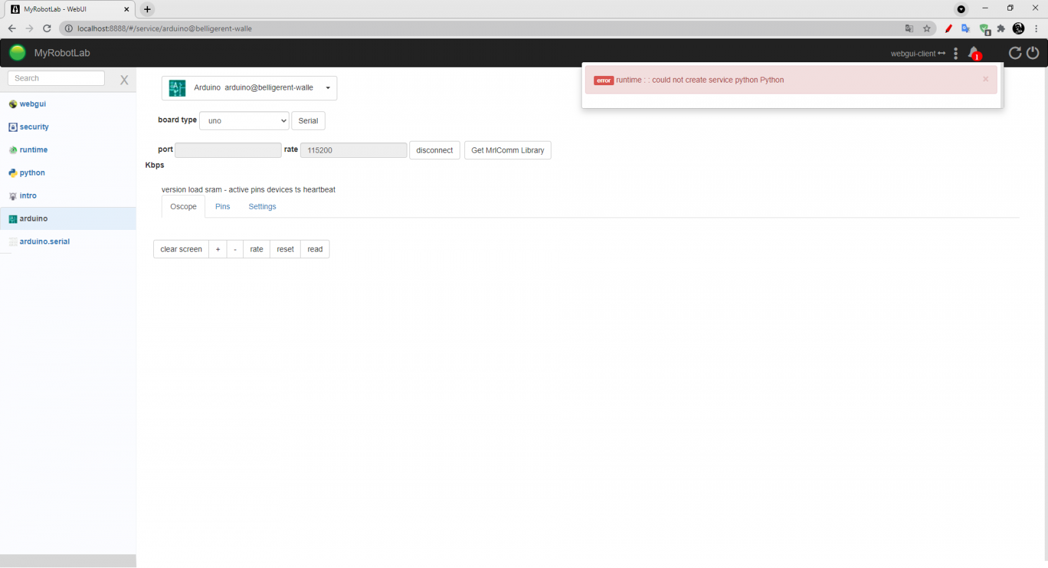1048x568 pixels.
Task: Open arduino.serial service in sidebar
Action: point(45,242)
